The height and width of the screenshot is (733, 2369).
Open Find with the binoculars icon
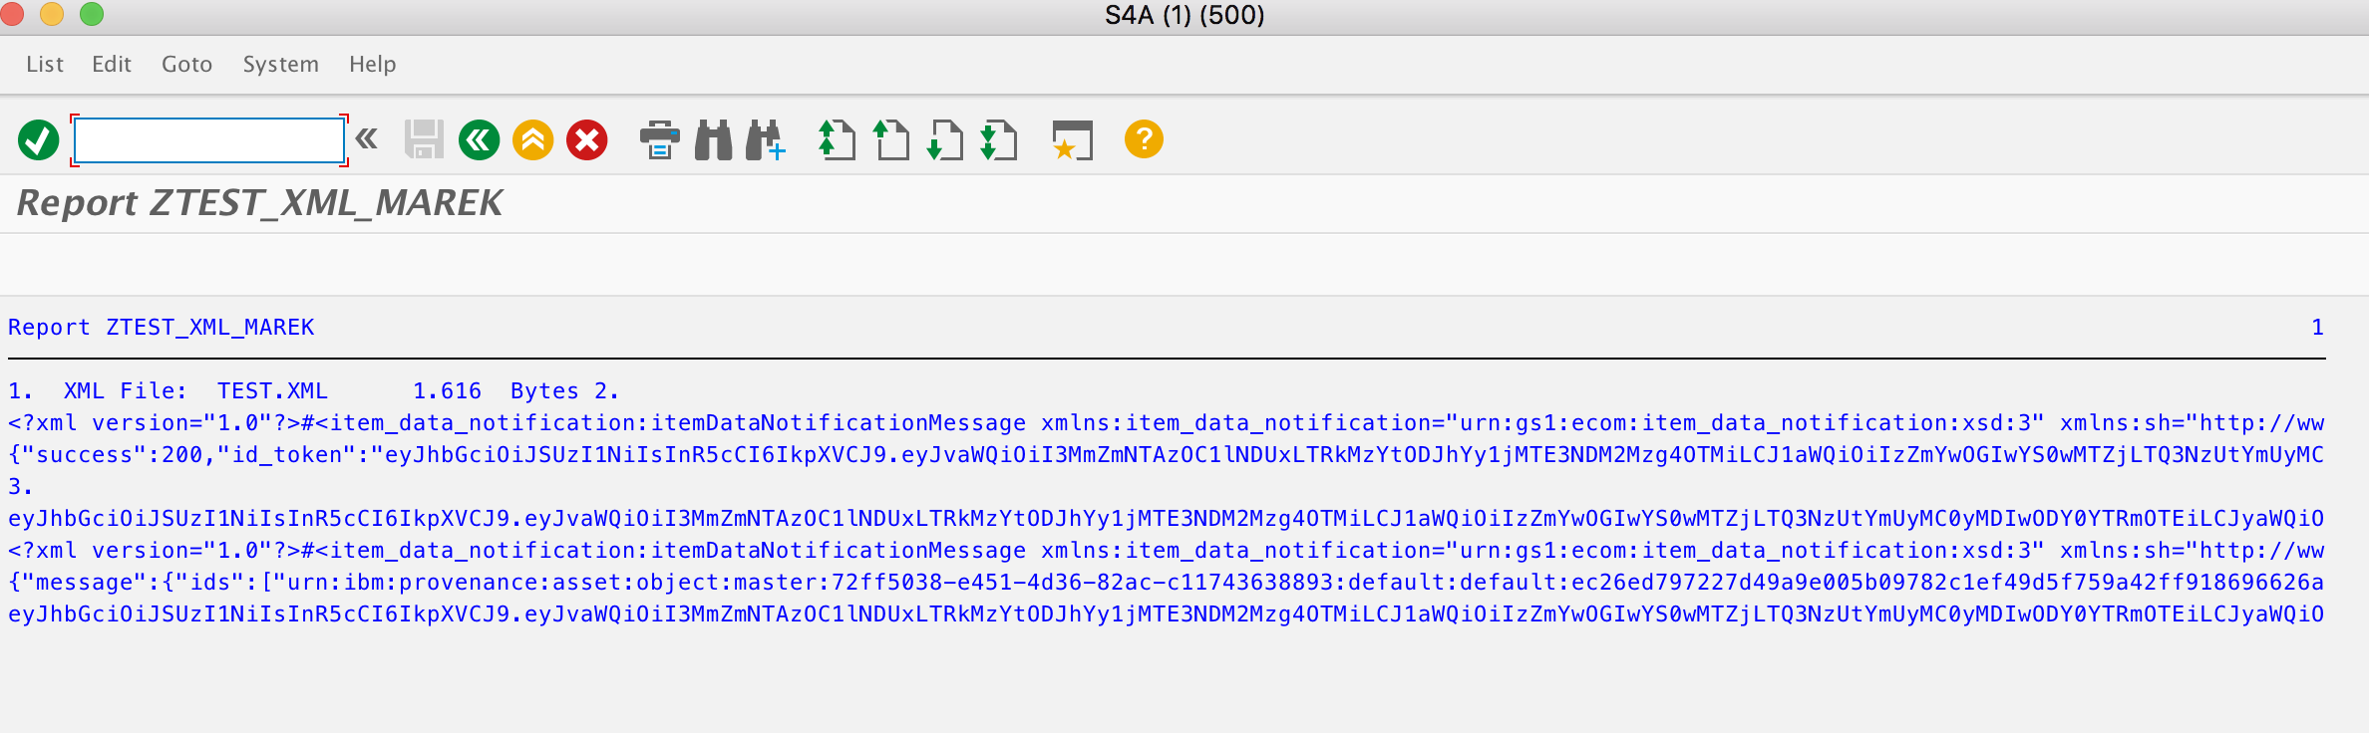tap(713, 140)
